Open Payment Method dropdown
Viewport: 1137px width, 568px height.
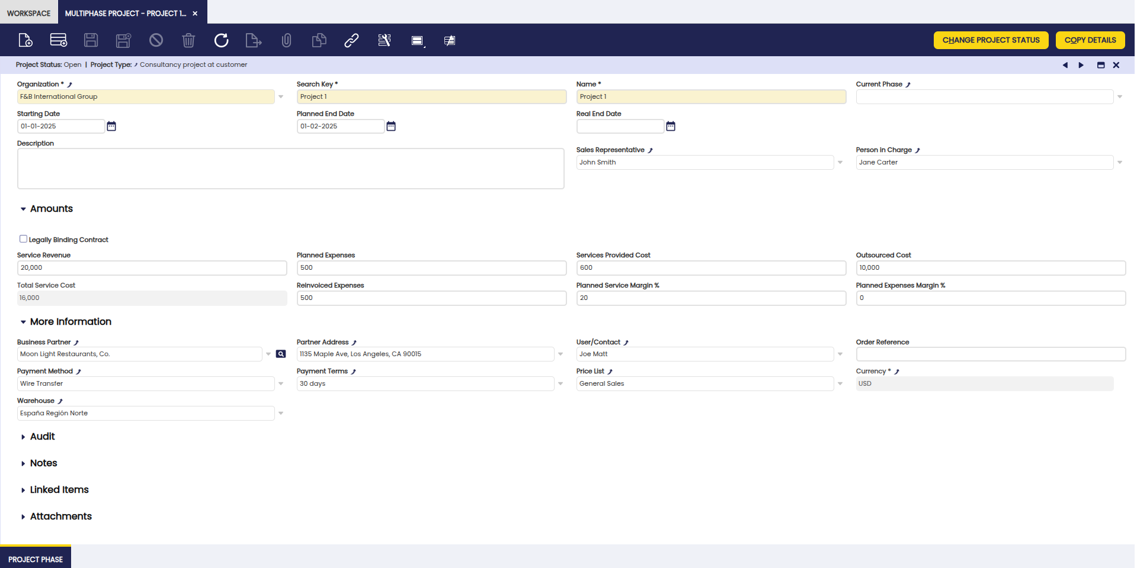point(281,383)
